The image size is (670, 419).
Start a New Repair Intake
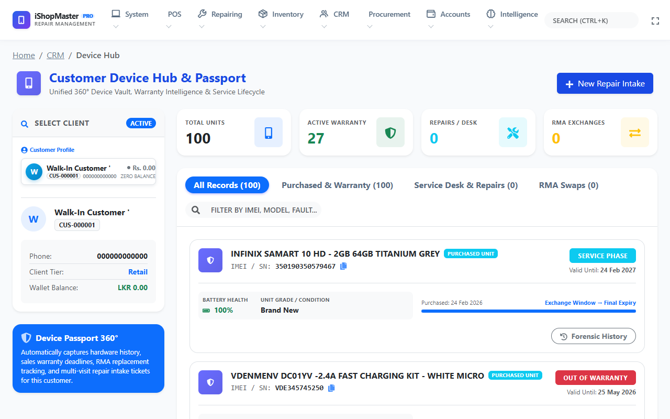tap(605, 83)
